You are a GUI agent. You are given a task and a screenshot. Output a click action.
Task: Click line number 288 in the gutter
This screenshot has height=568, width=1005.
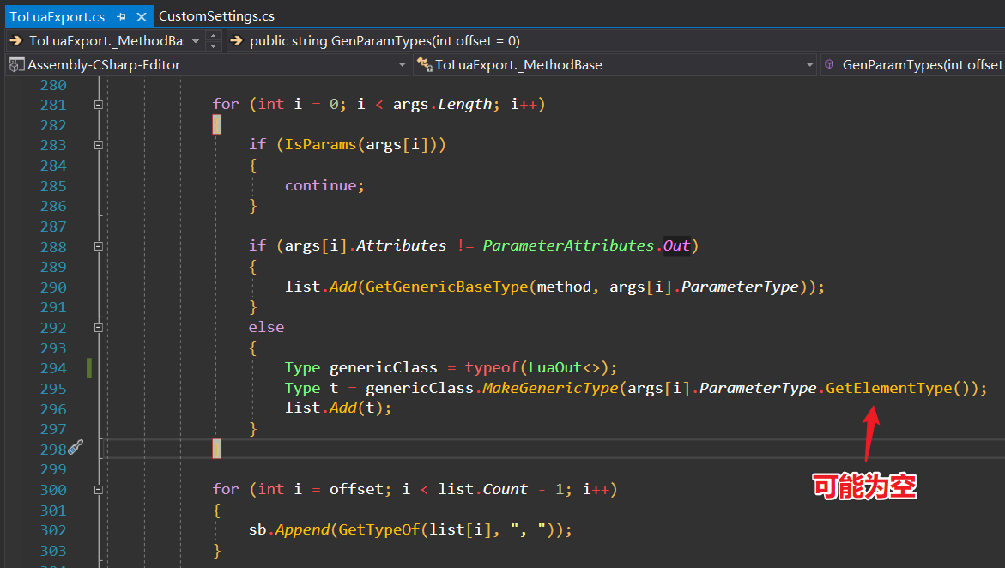tap(53, 247)
